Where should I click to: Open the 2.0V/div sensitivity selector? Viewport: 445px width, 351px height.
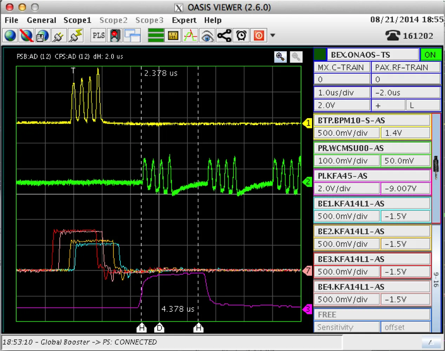point(347,188)
